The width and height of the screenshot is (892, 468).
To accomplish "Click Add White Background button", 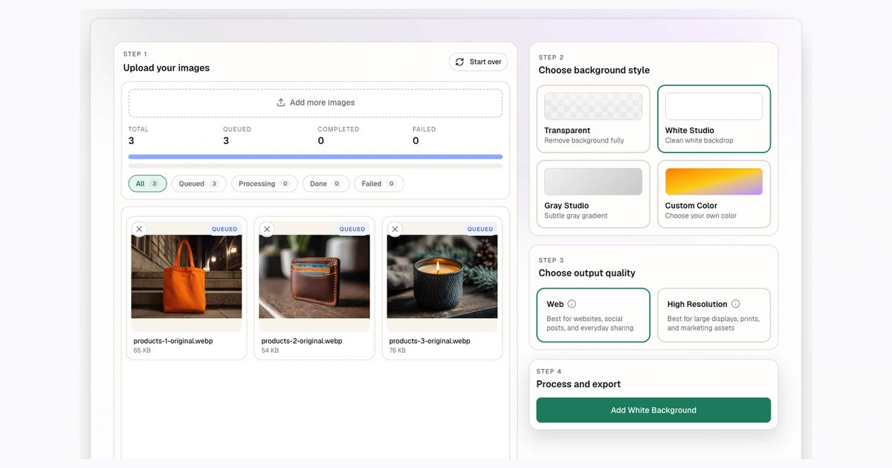I will (653, 410).
